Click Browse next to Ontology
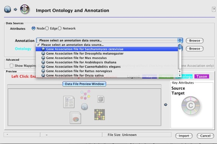The width and height of the screenshot is (217, 144). pyautogui.click(x=195, y=49)
